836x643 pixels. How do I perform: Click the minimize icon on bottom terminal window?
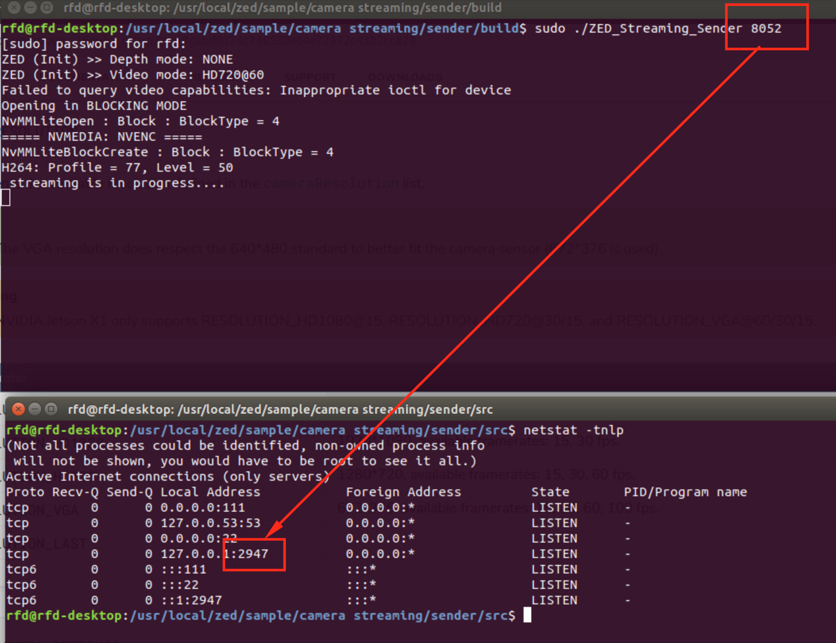pyautogui.click(x=34, y=409)
